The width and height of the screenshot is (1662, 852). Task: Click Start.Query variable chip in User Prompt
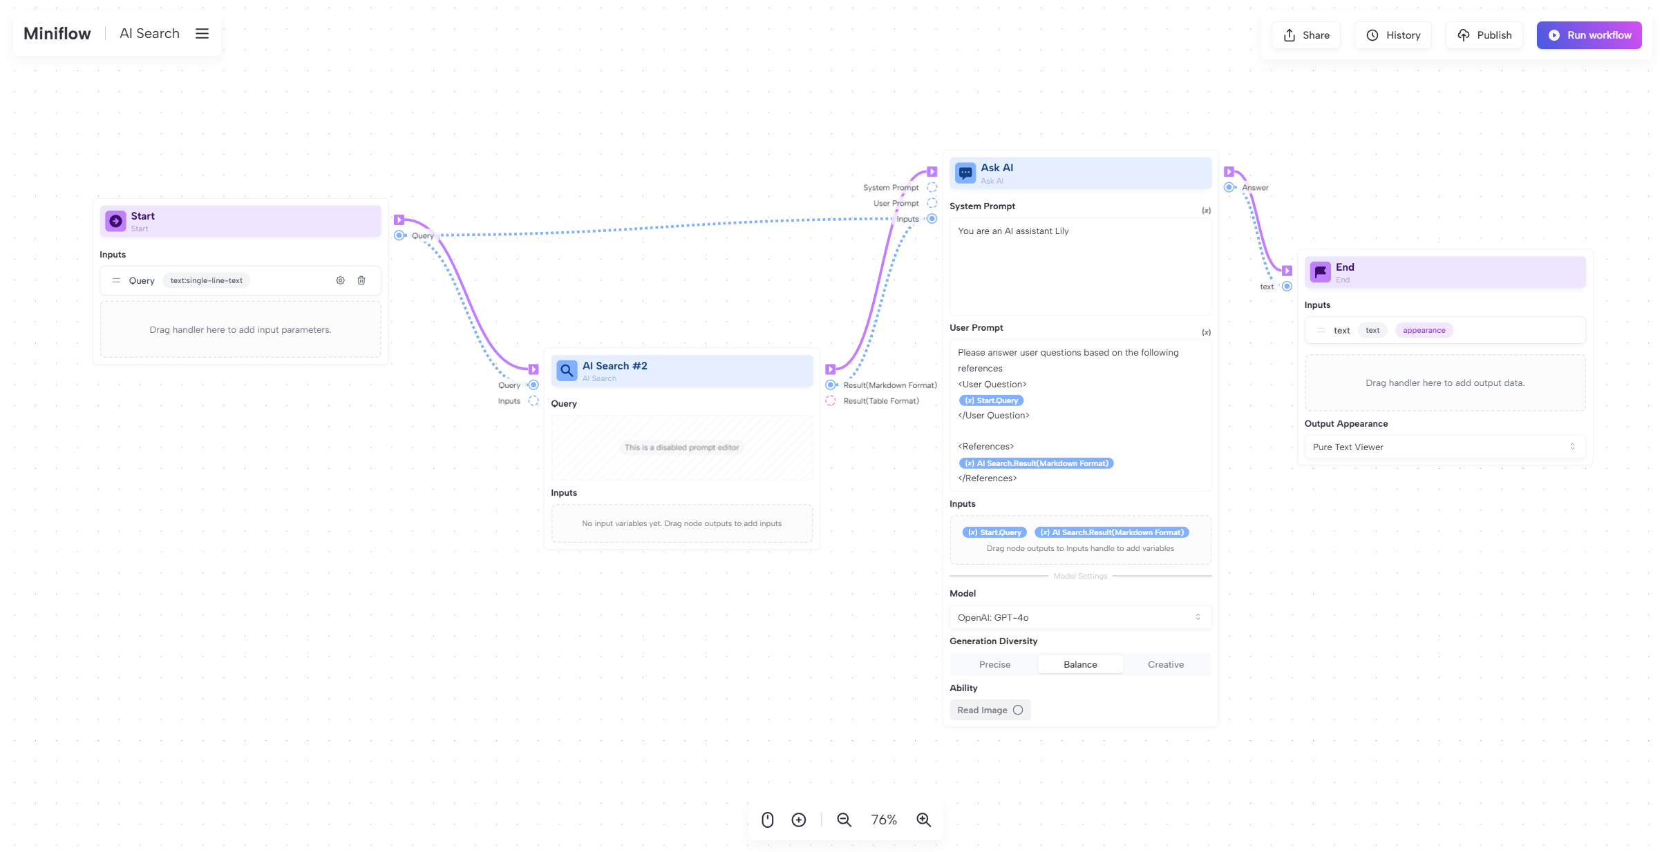click(x=991, y=400)
